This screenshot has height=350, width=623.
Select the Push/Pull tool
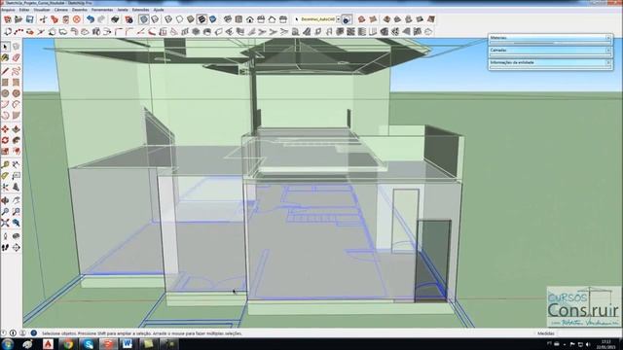click(x=16, y=129)
